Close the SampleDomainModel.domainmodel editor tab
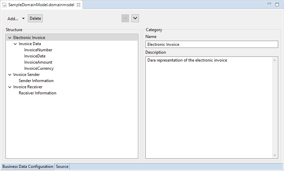This screenshot has width=284, height=171. pyautogui.click(x=78, y=5)
